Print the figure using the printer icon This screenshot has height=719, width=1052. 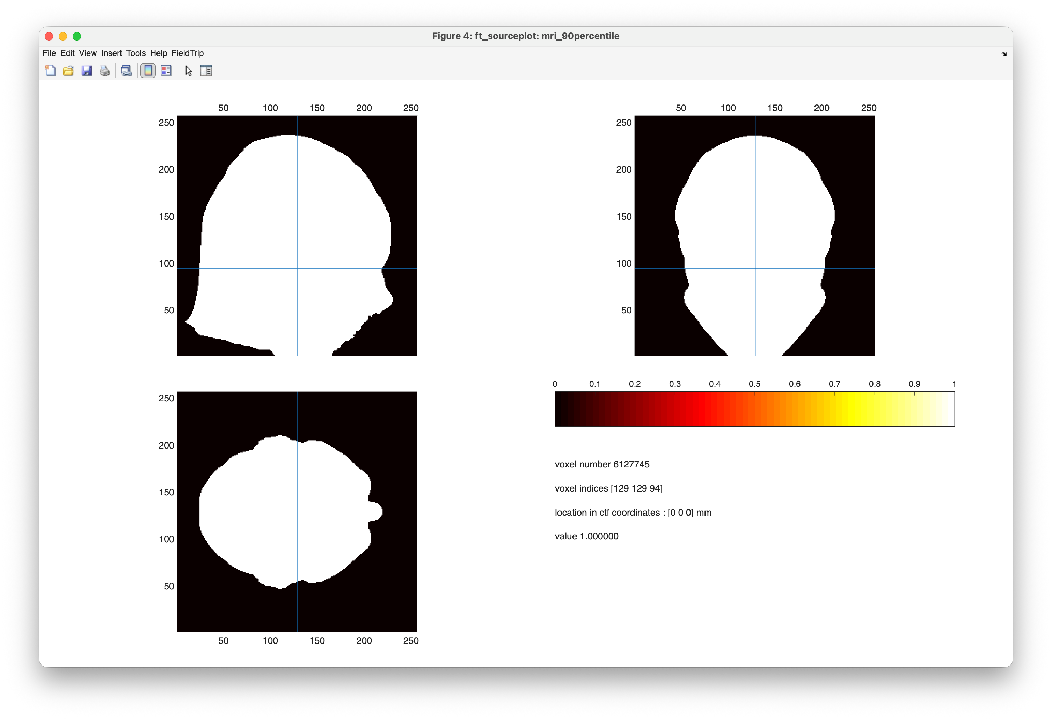(x=104, y=71)
